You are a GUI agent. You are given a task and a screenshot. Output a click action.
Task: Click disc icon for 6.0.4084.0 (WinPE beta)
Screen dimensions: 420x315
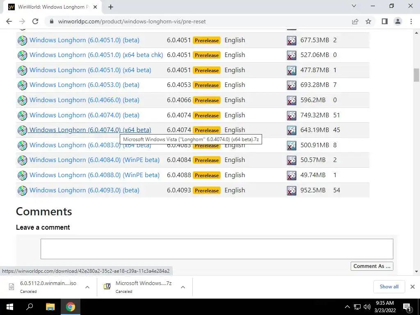coord(22,160)
